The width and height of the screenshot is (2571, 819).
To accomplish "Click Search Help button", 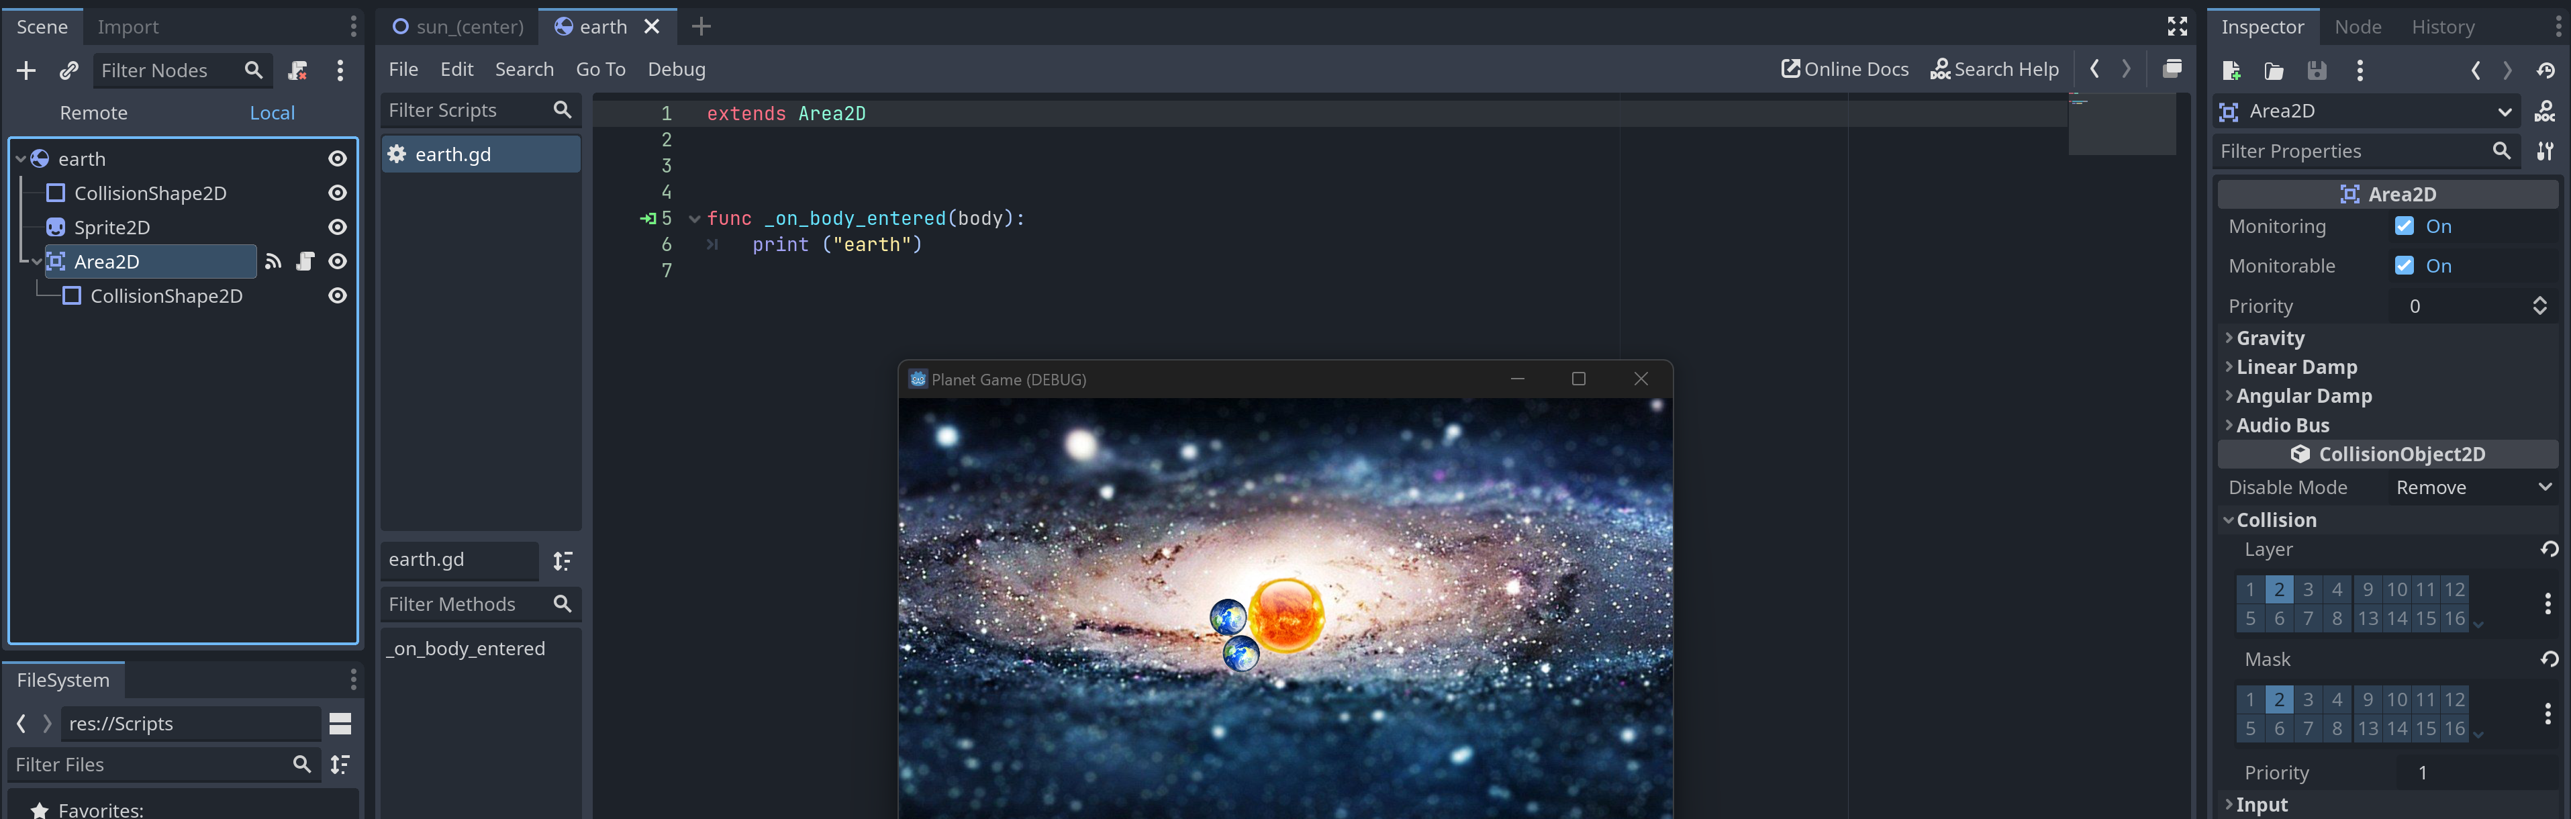I will [1994, 69].
